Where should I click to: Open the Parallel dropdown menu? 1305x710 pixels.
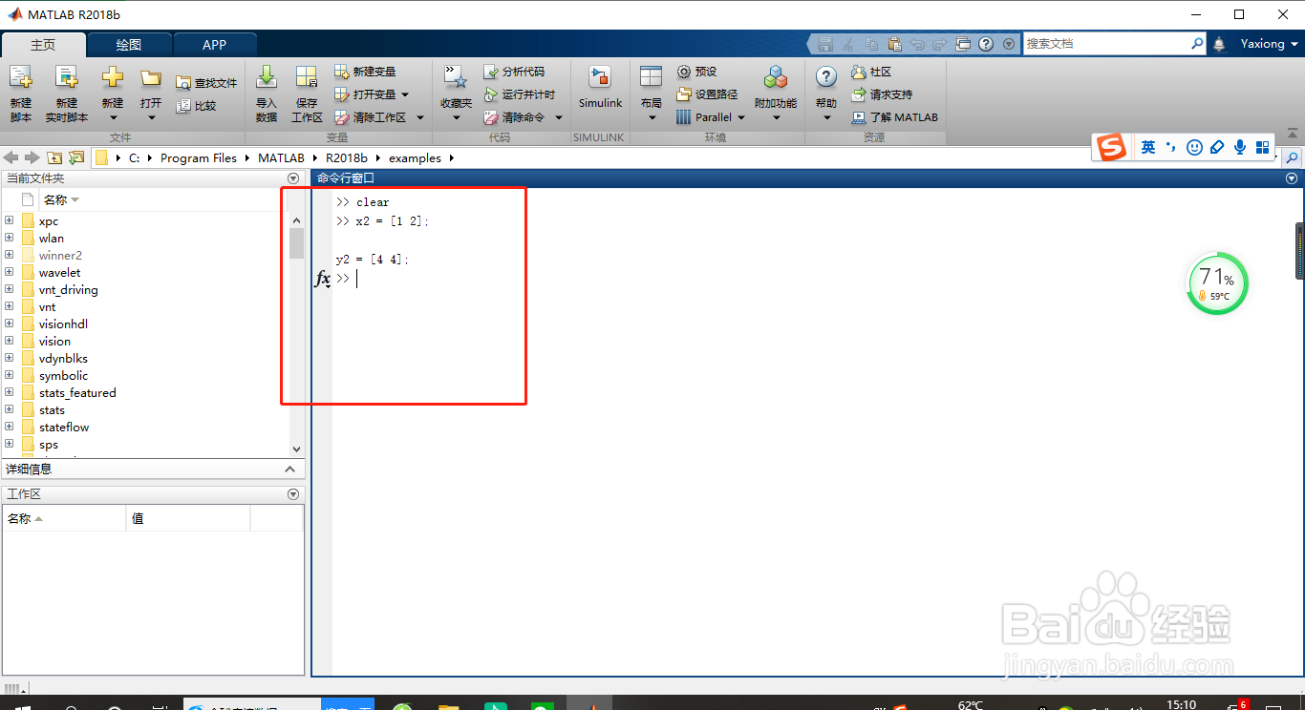point(711,117)
